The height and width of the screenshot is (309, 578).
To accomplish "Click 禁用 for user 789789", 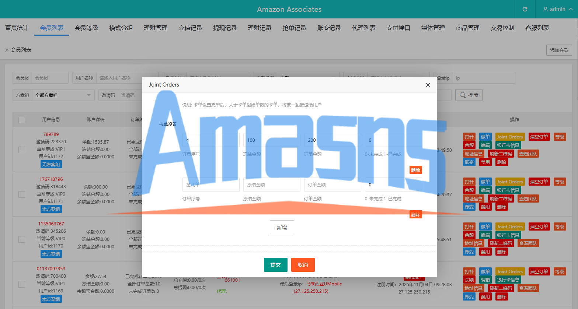I will coord(485,162).
